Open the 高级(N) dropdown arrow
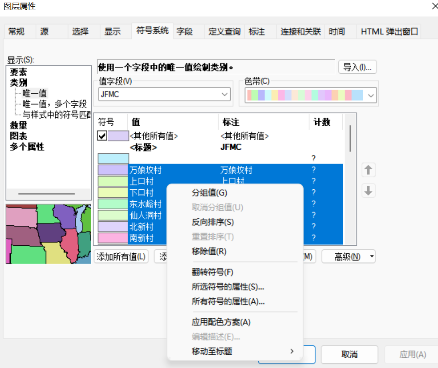 [372, 256]
